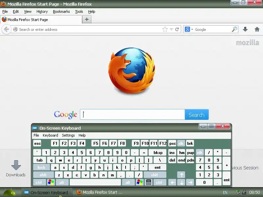Screen dimensions: 263x197
Task: Click the space bar on keyboard
Action: [95, 182]
